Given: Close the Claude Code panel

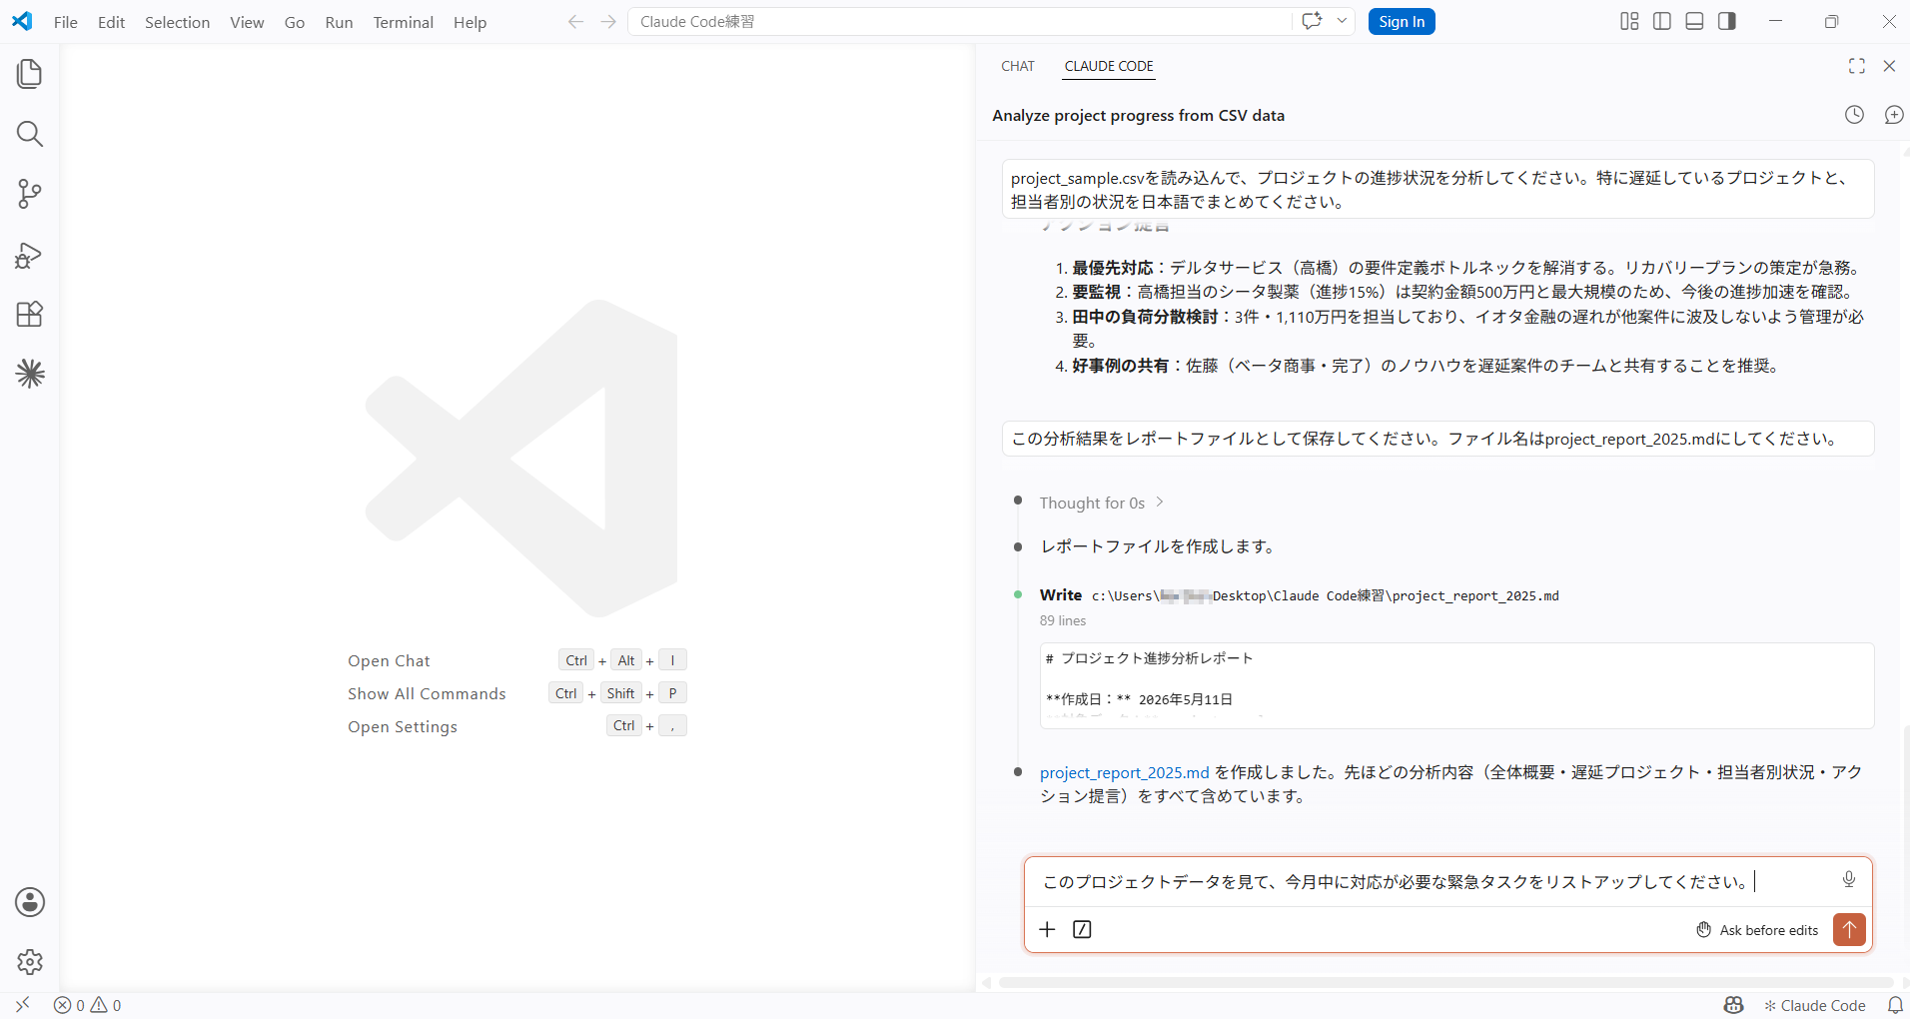Looking at the screenshot, I should pos(1889,66).
